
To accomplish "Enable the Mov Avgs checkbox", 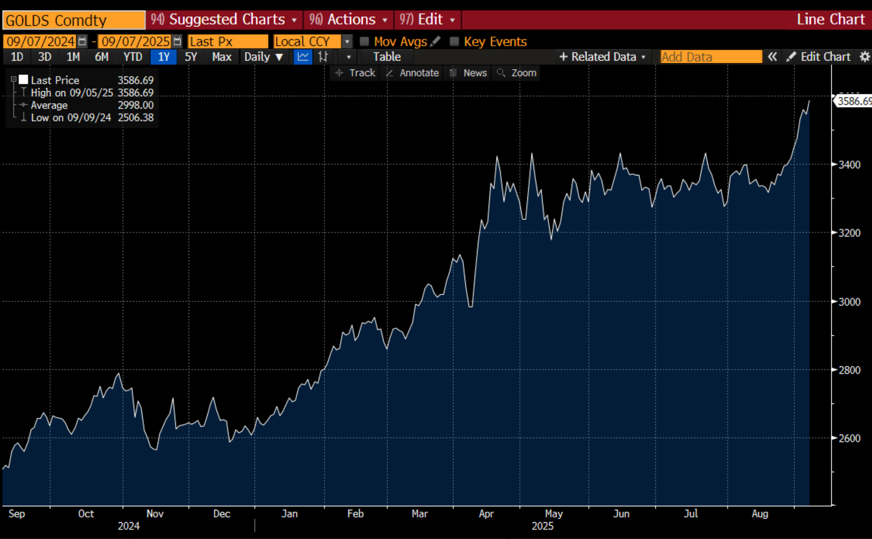I will tap(364, 42).
